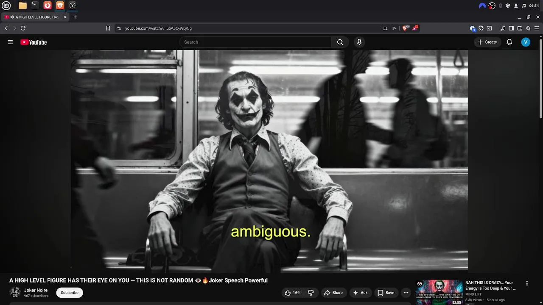This screenshot has width=543, height=305.
Task: Mute the tab via its speaker icon
Action: (x=12, y=17)
